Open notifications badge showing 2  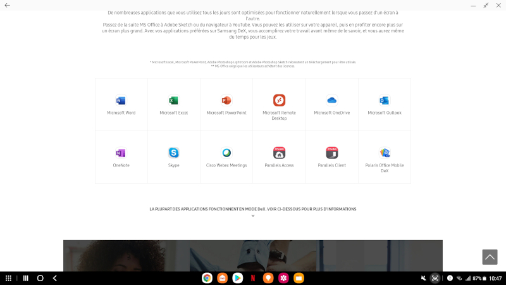click(x=450, y=278)
